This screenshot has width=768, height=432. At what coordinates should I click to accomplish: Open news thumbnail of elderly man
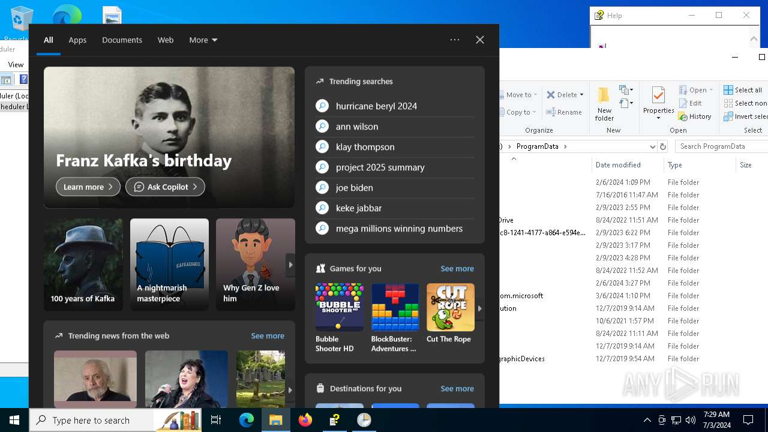click(x=95, y=379)
